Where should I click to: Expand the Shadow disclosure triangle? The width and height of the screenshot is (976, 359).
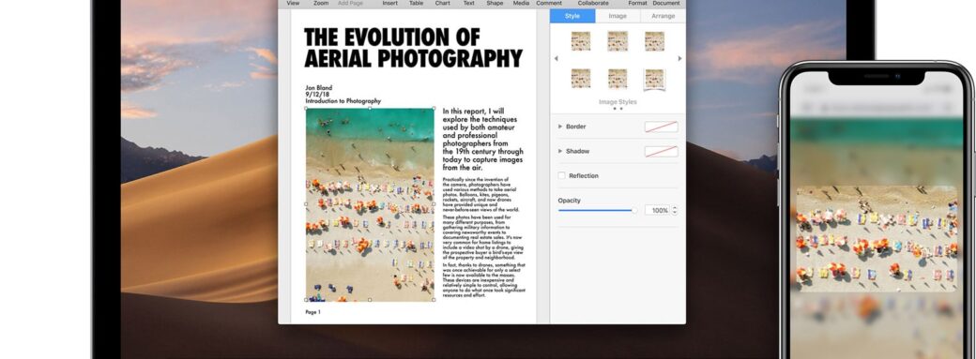tap(560, 151)
